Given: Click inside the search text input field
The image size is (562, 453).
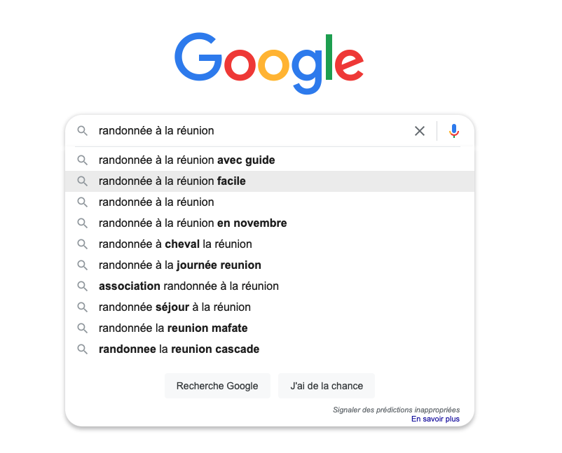Looking at the screenshot, I should [251, 131].
